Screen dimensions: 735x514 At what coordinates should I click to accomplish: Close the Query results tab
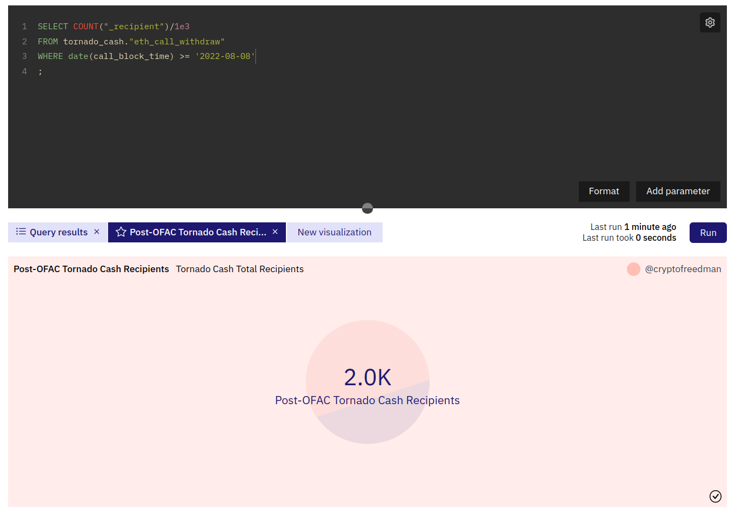pos(97,232)
